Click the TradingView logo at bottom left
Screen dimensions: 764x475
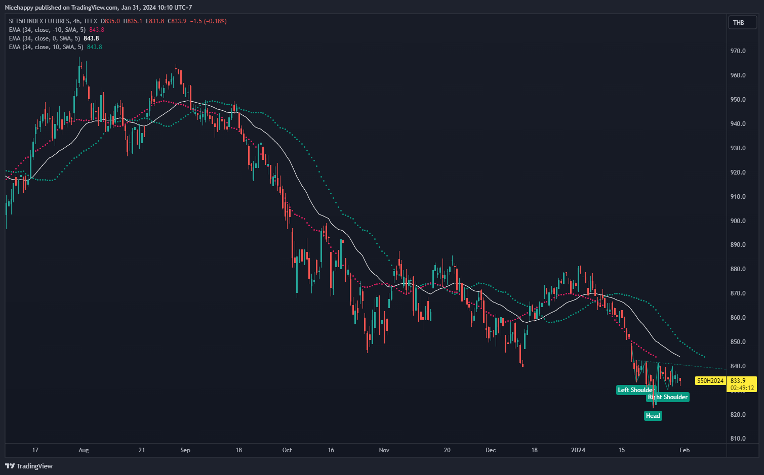(29, 466)
